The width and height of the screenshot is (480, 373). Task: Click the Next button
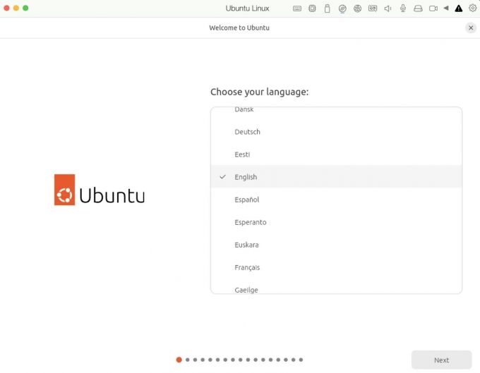point(441,360)
